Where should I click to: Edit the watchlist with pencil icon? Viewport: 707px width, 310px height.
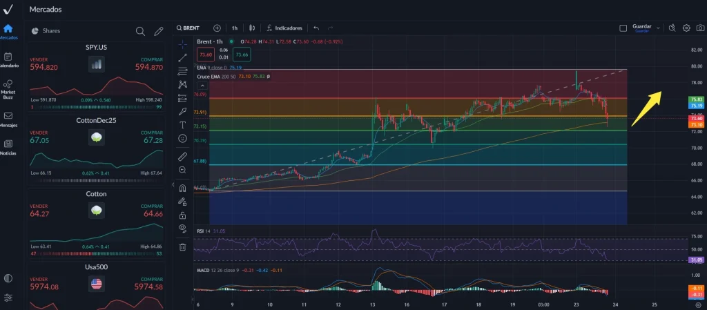pos(158,31)
